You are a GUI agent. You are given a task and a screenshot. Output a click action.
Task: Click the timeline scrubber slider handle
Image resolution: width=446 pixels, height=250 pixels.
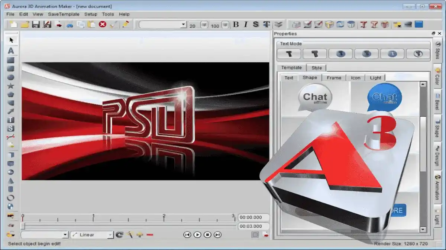coord(23,226)
